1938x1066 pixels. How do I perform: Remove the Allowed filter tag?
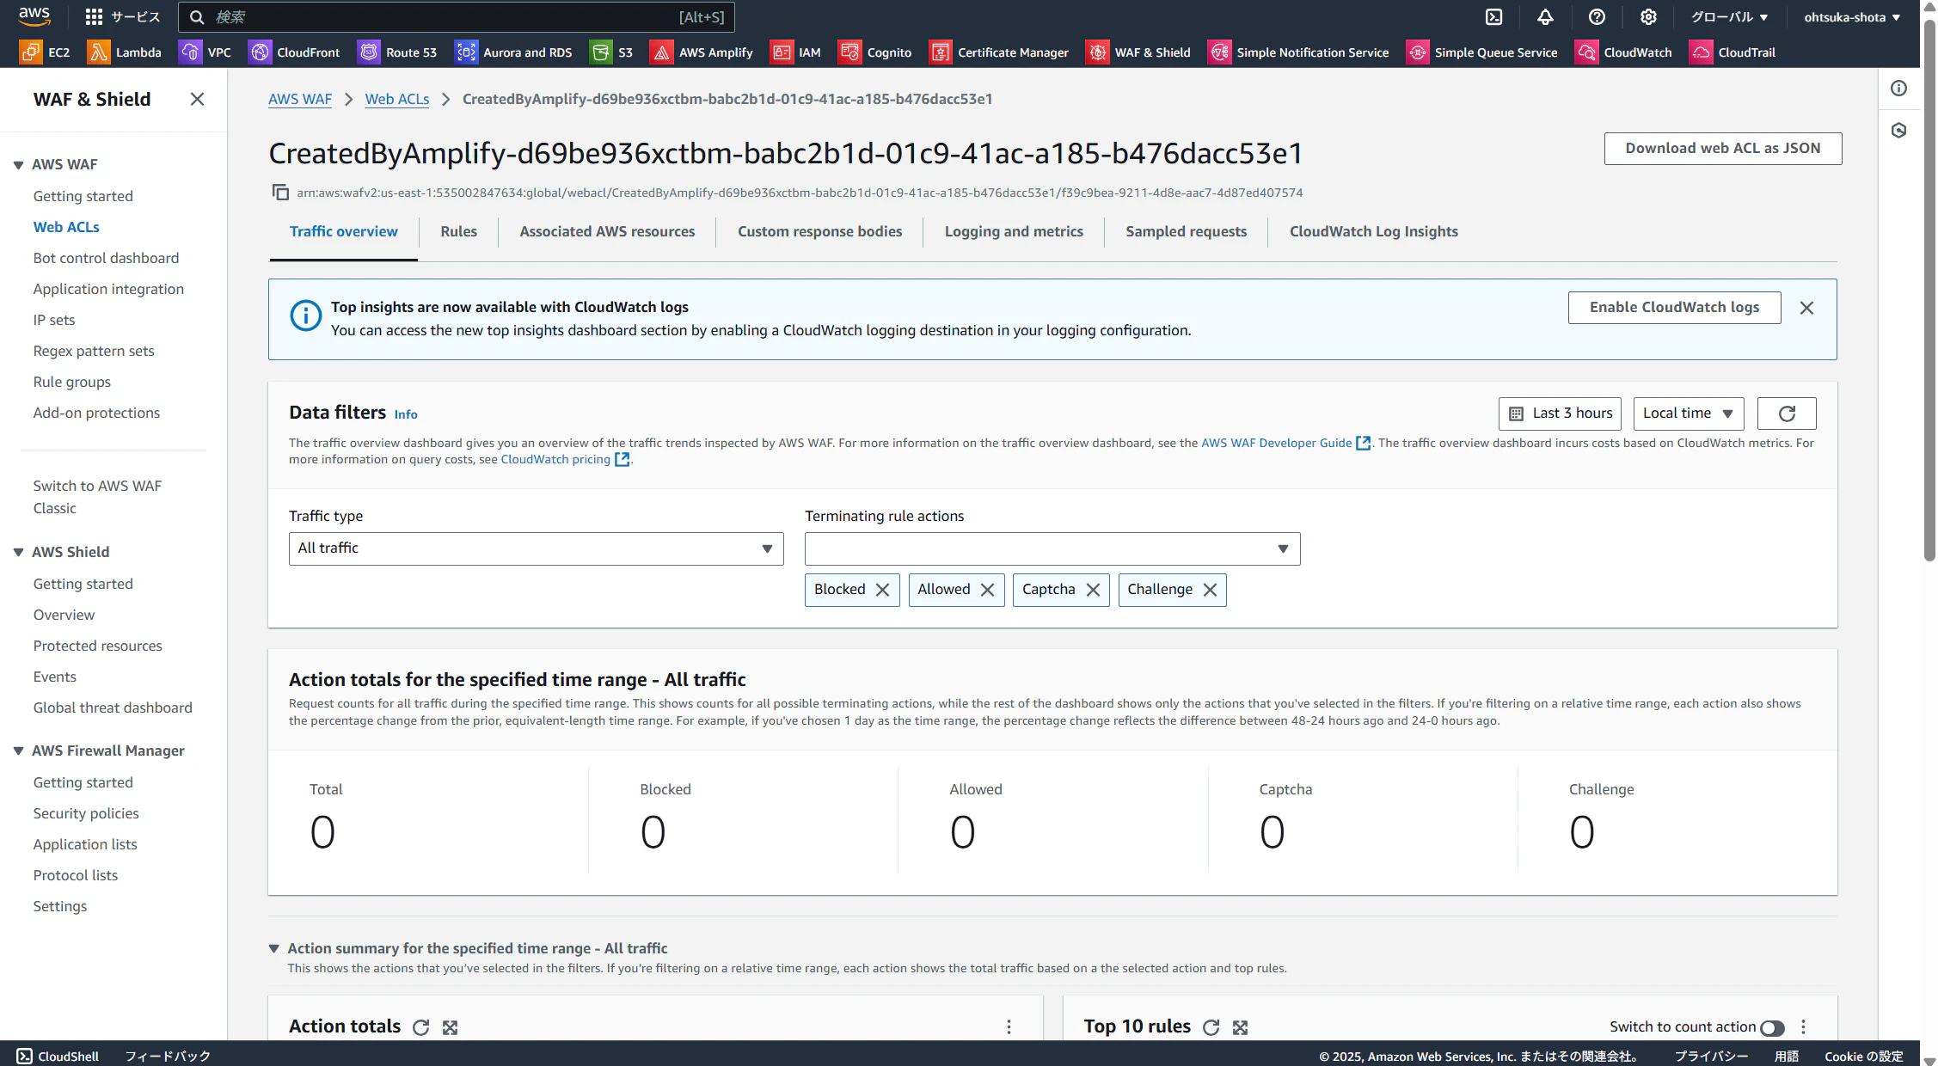pyautogui.click(x=987, y=590)
